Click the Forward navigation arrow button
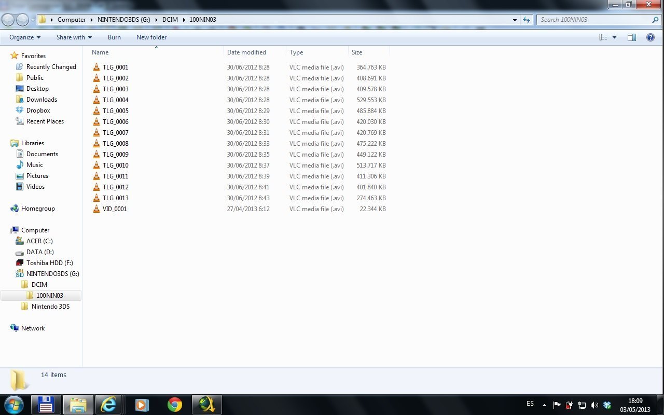The width and height of the screenshot is (664, 415). point(22,20)
